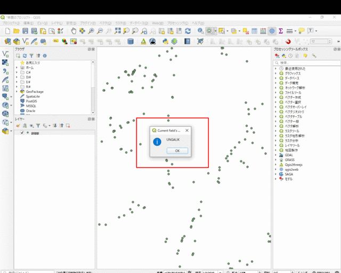Screen dimensions: 341x273
Task: Expand the C:¥ drive in Browser
Action: [x=17, y=73]
